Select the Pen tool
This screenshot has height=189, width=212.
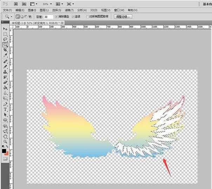(x=5, y=104)
